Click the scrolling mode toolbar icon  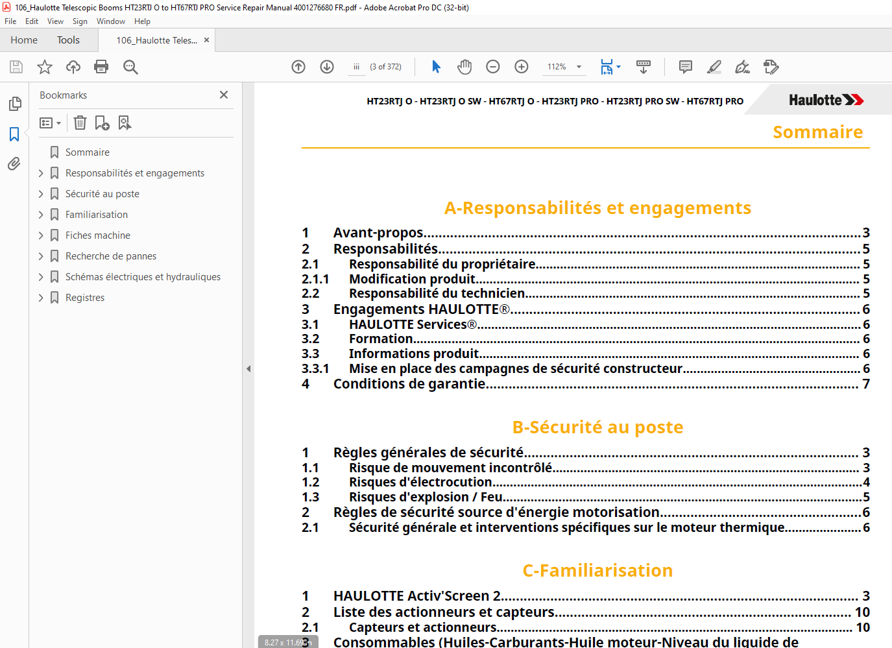644,67
